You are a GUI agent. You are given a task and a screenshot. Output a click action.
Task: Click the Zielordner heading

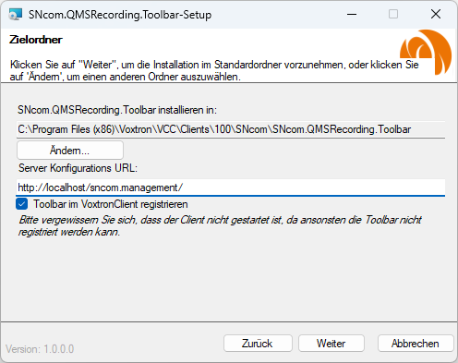tap(36, 40)
